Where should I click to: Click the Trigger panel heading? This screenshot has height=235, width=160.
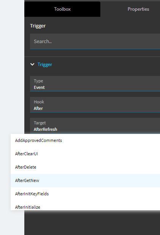click(x=38, y=26)
